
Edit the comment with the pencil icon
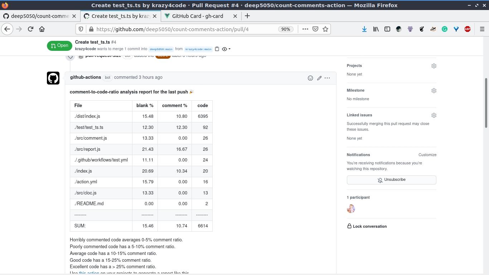click(x=319, y=78)
